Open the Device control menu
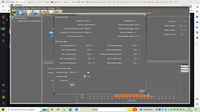Viewport: 200px width, 112px height. [36, 8]
